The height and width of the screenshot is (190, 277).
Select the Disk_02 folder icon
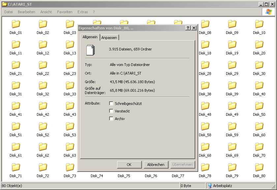tap(43, 24)
